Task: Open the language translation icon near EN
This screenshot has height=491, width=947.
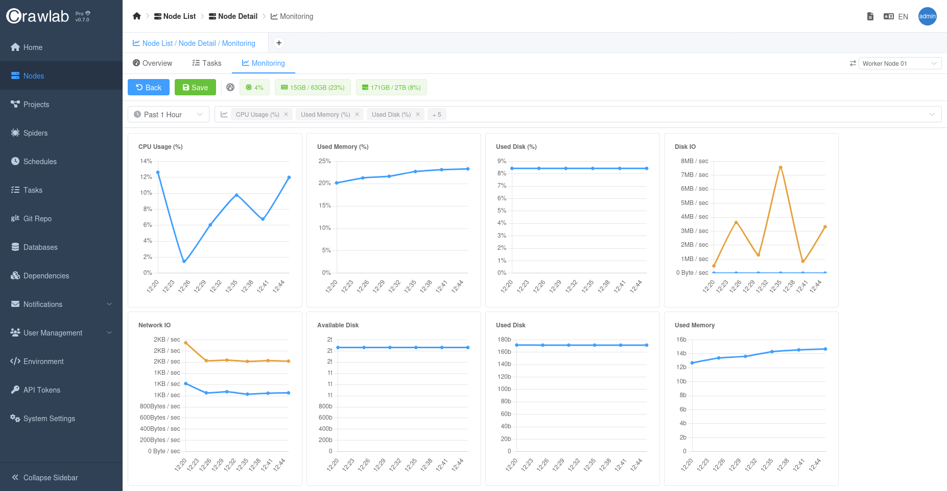Action: [x=888, y=16]
